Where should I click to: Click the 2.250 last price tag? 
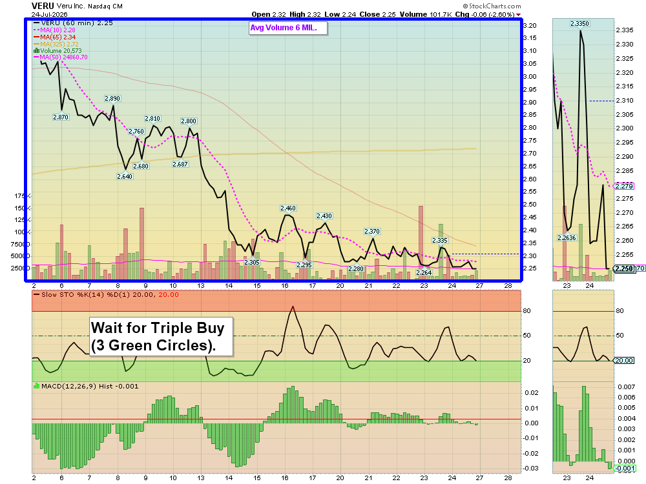(624, 268)
